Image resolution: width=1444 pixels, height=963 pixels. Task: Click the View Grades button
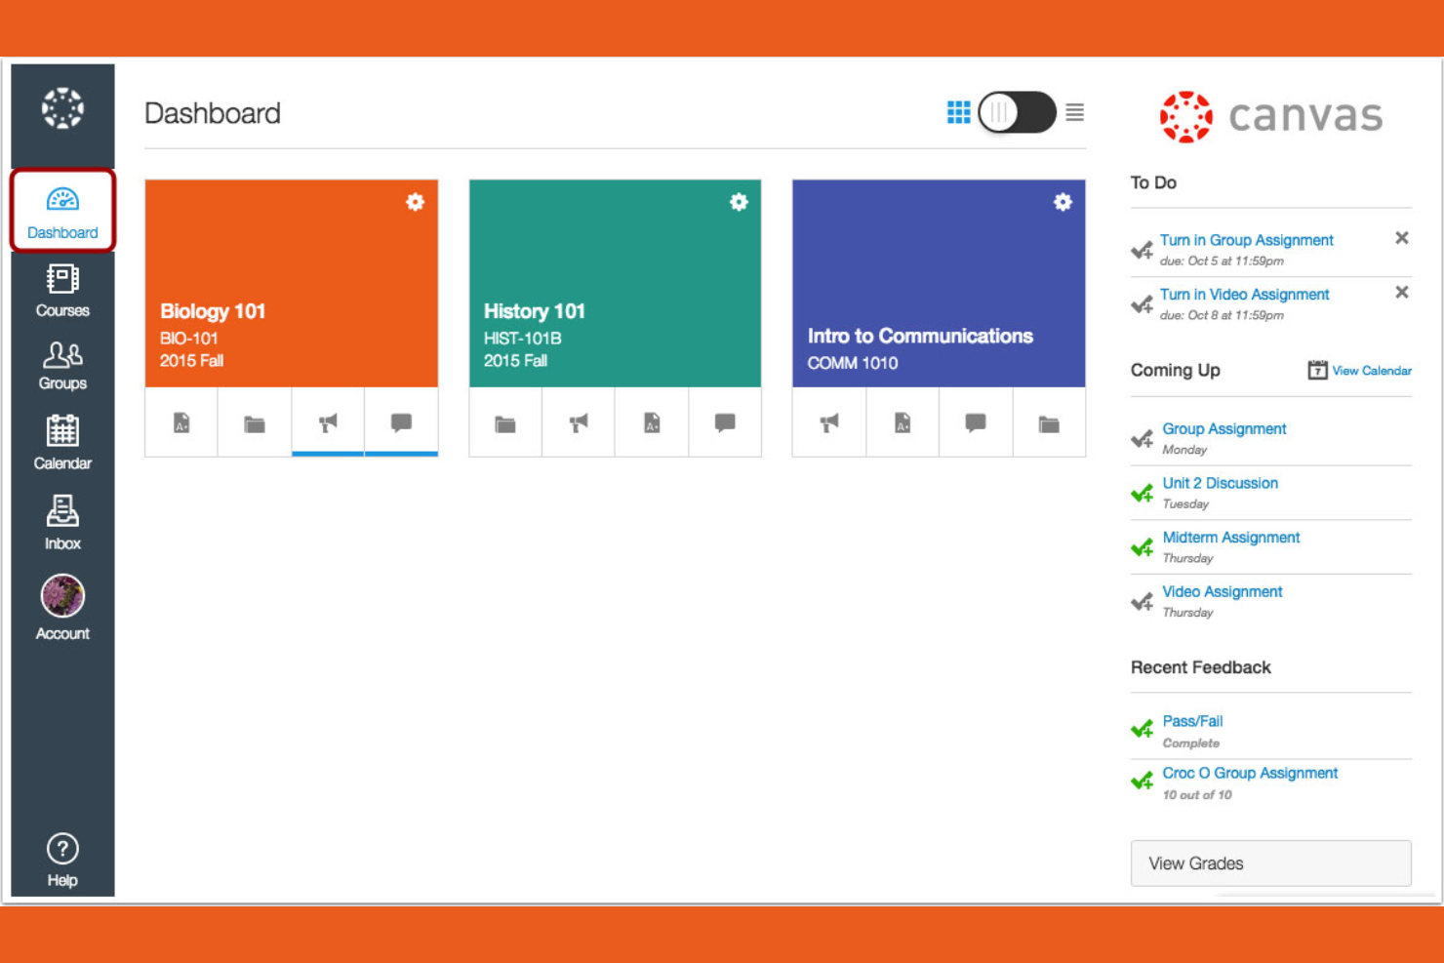[x=1269, y=863]
